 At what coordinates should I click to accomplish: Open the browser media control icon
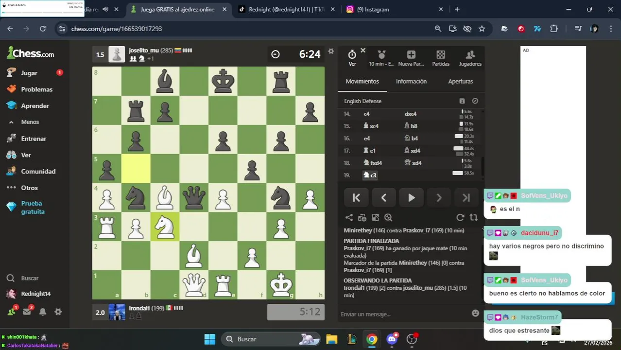(578, 29)
